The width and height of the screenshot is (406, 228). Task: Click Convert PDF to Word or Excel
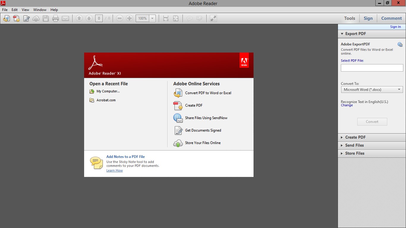(208, 93)
